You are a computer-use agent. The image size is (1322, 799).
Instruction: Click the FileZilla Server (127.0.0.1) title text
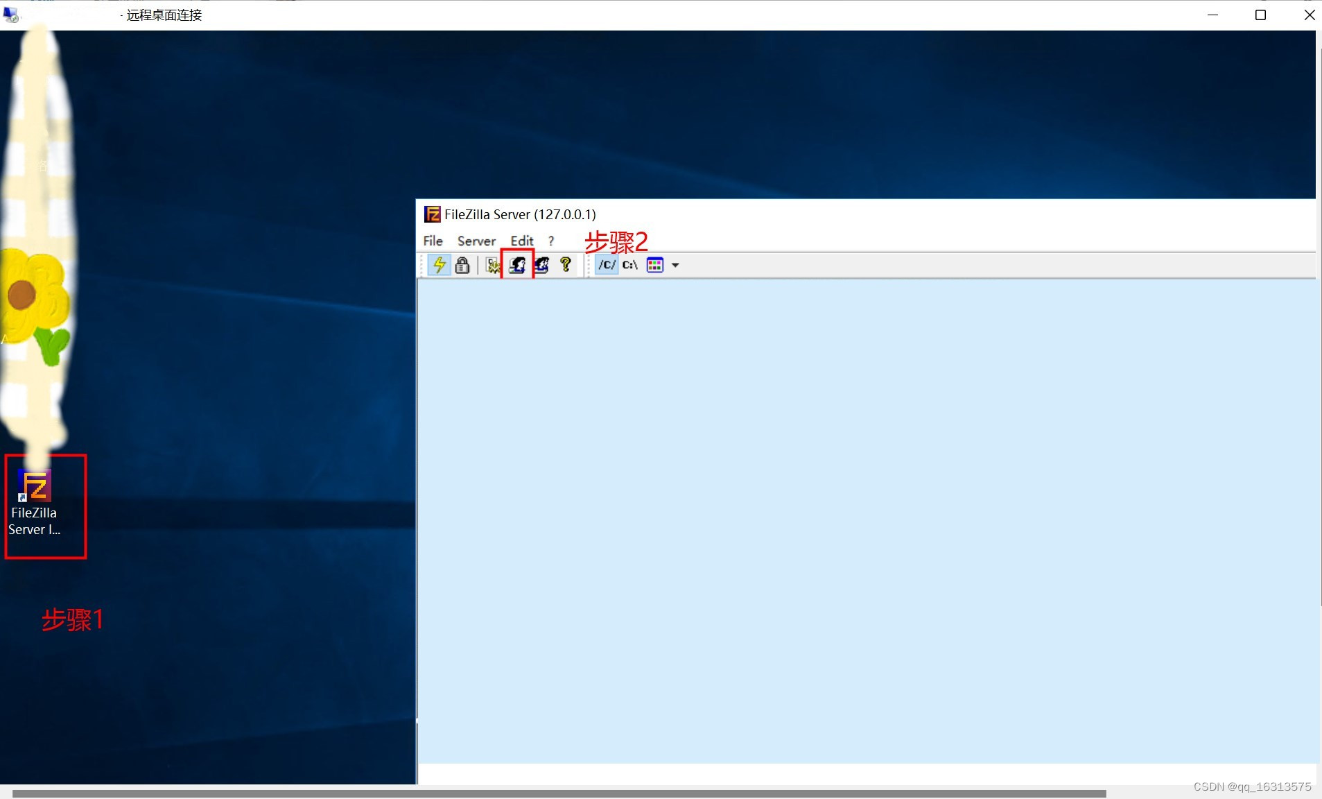point(520,214)
